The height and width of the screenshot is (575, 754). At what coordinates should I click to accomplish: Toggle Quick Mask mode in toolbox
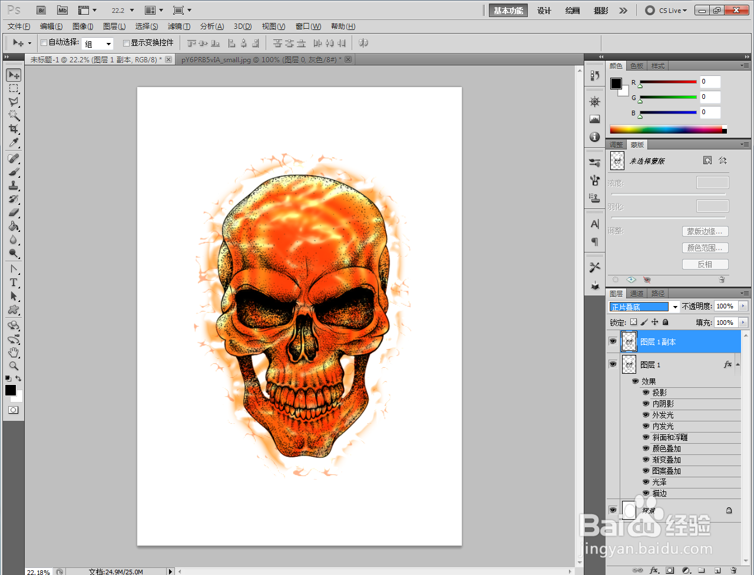[13, 410]
